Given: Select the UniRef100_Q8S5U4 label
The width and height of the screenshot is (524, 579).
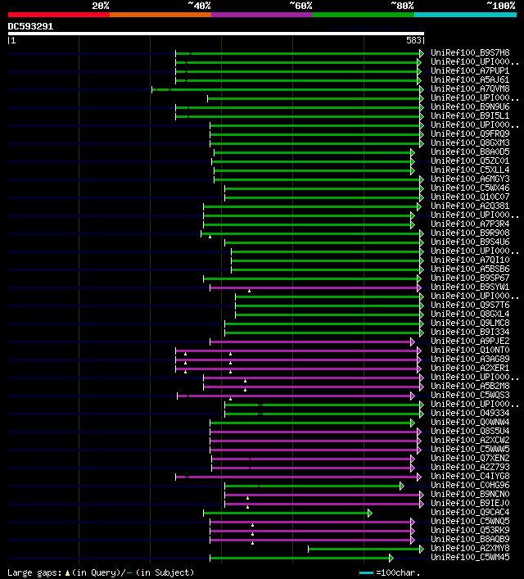Looking at the screenshot, I should click(x=470, y=432).
